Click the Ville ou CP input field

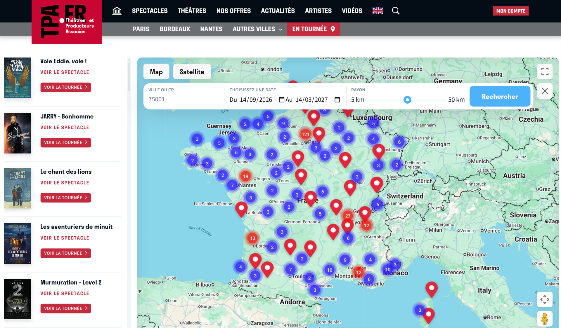click(184, 100)
